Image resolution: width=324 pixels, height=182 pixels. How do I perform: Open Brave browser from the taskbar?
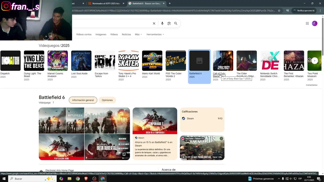tap(86, 179)
